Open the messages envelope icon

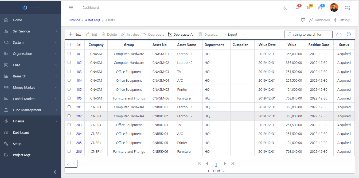pos(320,8)
